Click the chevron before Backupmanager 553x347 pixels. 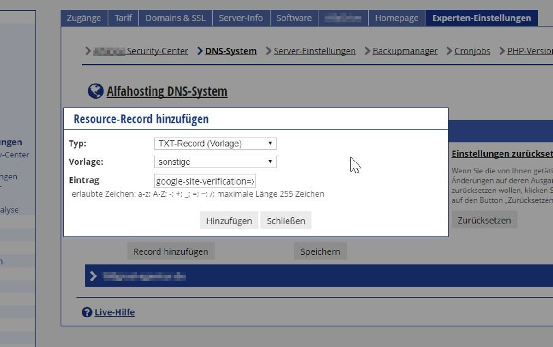(367, 51)
